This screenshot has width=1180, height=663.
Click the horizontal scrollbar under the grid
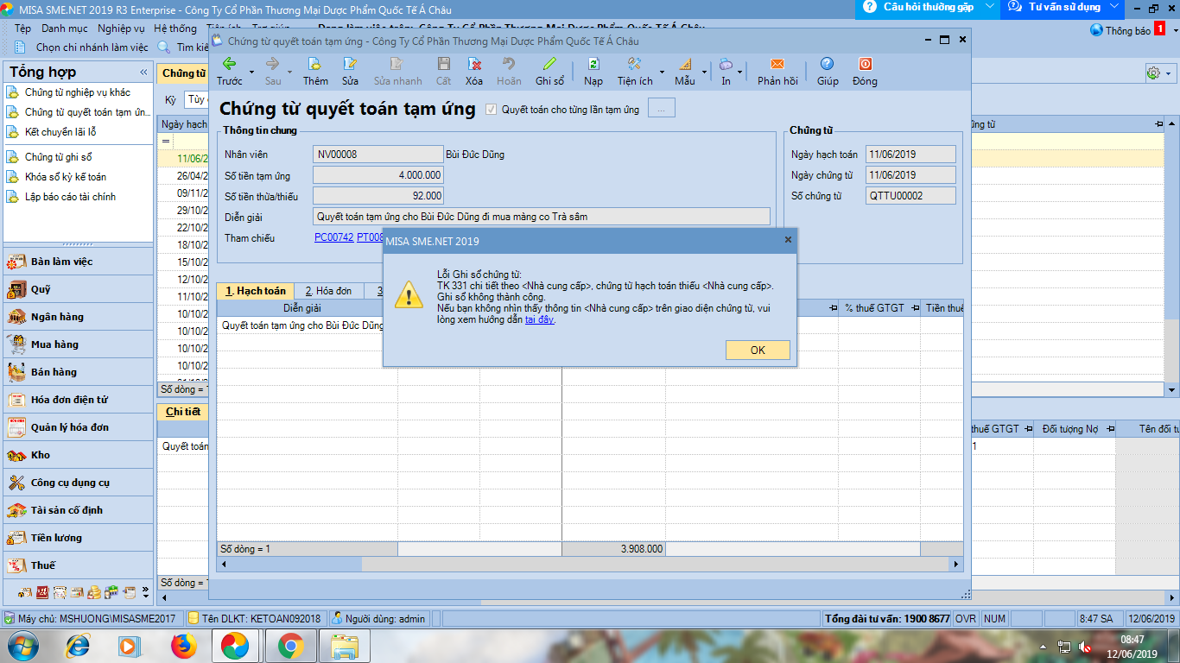pyautogui.click(x=589, y=564)
